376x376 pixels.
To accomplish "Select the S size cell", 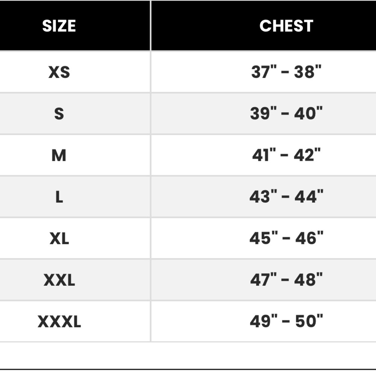I will (x=59, y=114).
